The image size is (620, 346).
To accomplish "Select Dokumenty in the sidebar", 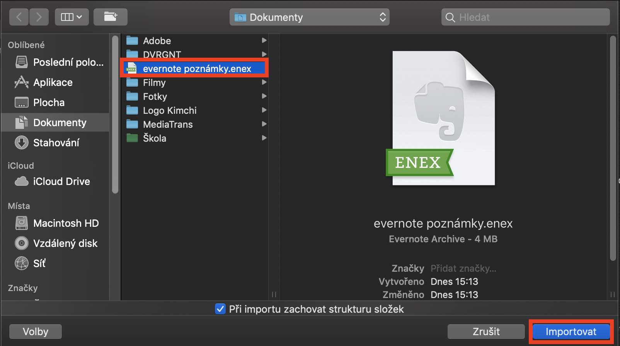I will point(55,122).
